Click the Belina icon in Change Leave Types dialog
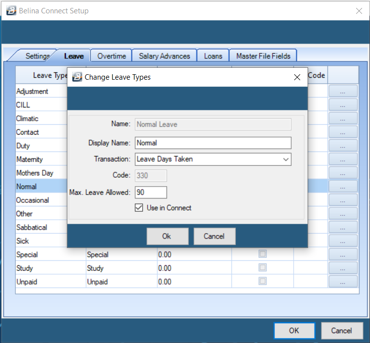 click(77, 77)
